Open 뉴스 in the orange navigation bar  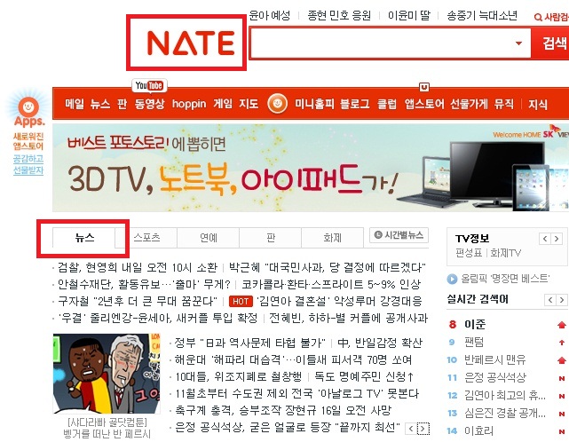(99, 104)
